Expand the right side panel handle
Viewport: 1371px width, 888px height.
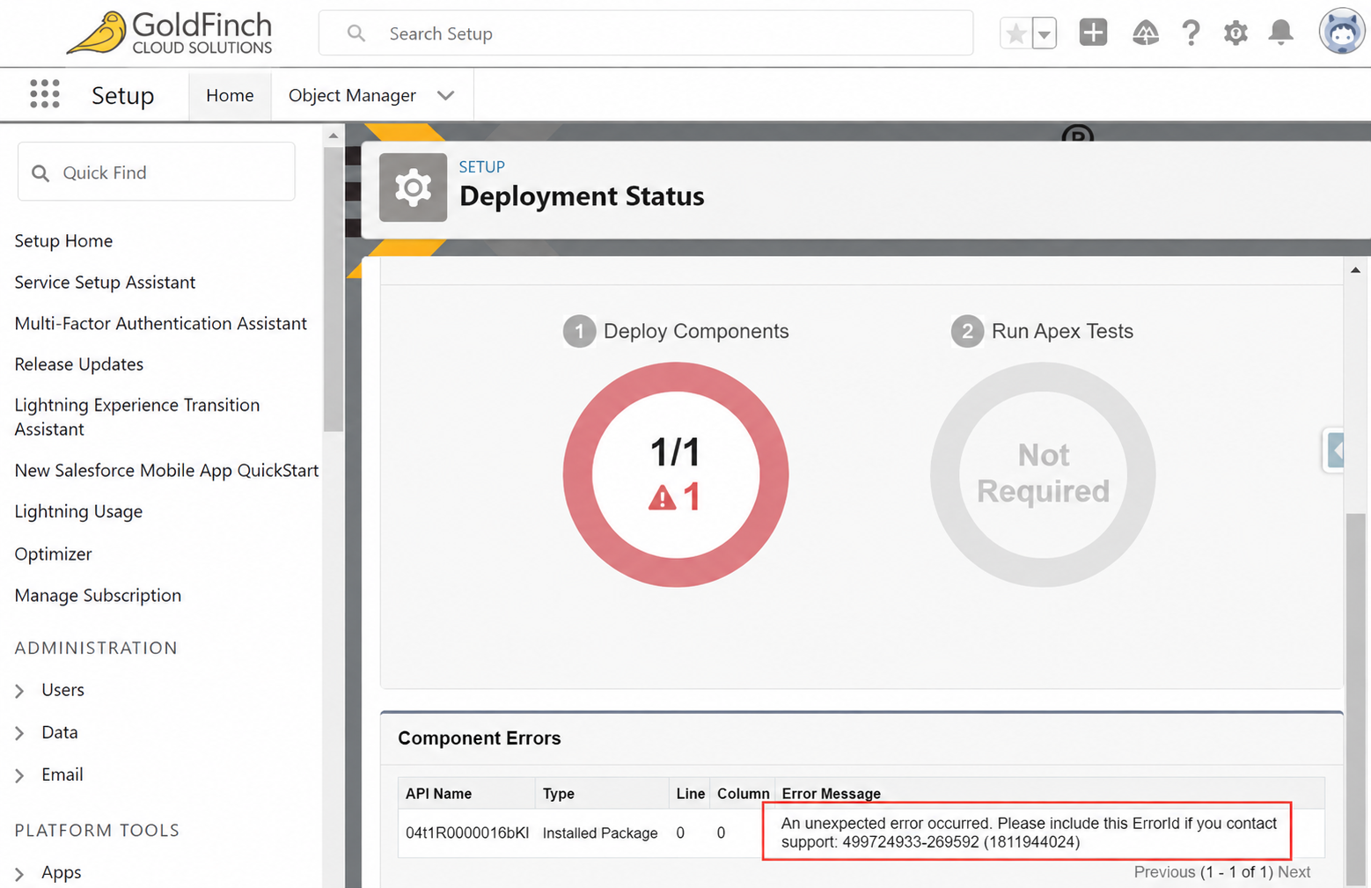pyautogui.click(x=1334, y=451)
